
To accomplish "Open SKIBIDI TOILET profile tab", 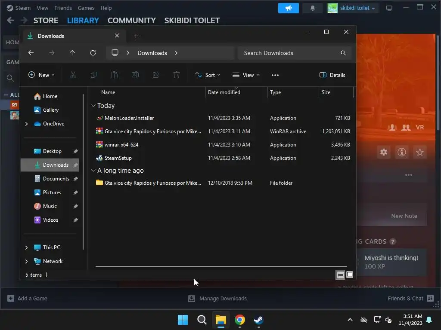I will [192, 21].
